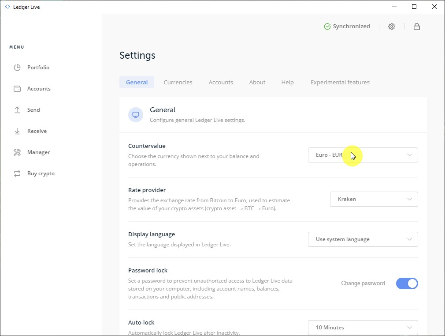Open the Display language dropdown
Screen dimensions: 445x336
coord(363,239)
